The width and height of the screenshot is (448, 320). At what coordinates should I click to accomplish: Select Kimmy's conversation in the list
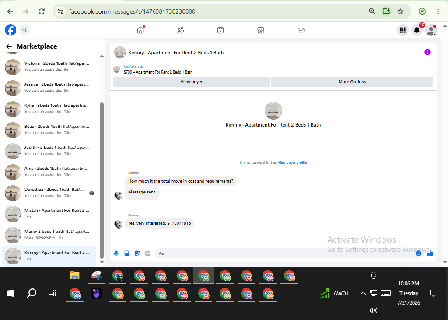coord(49,256)
